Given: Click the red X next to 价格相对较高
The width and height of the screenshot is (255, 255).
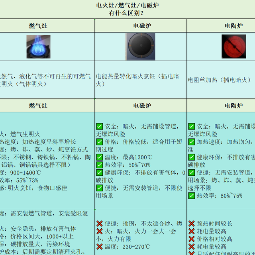Looking at the screenshot, I should tap(191, 239).
